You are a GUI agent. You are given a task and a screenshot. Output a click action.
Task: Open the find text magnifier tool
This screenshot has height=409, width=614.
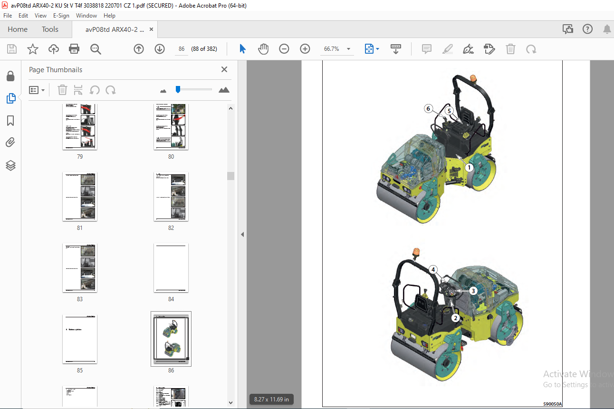tap(96, 49)
